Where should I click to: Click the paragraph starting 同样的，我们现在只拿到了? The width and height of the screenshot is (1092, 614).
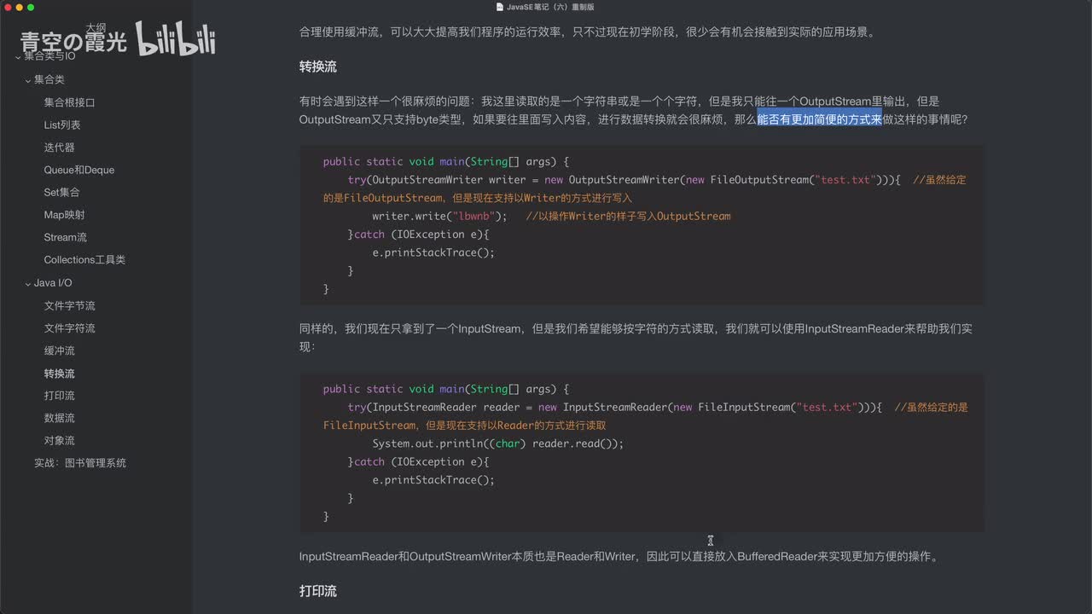click(636, 338)
